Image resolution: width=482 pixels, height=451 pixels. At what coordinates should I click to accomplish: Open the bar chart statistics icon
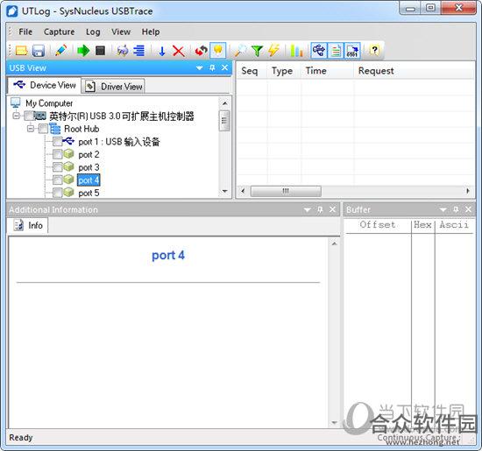click(296, 51)
